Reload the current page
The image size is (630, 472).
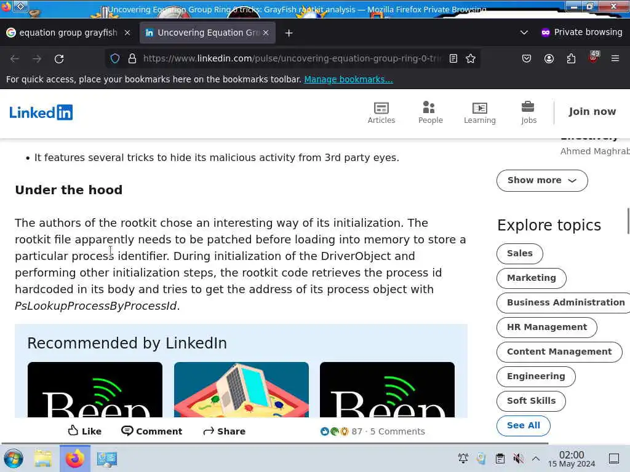click(x=59, y=58)
